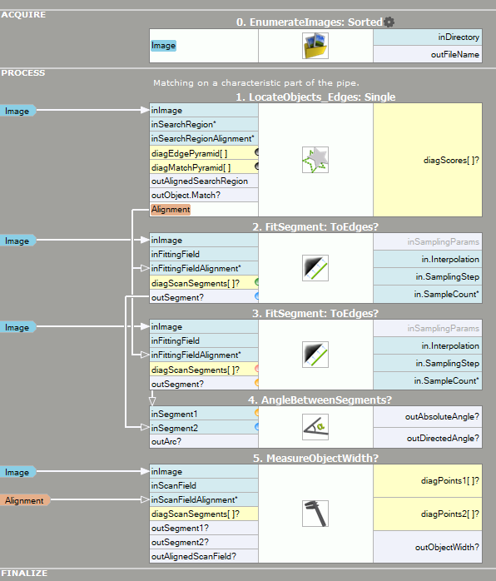Select the LocateObjects_Edges star icon
496x581 pixels.
click(x=315, y=160)
